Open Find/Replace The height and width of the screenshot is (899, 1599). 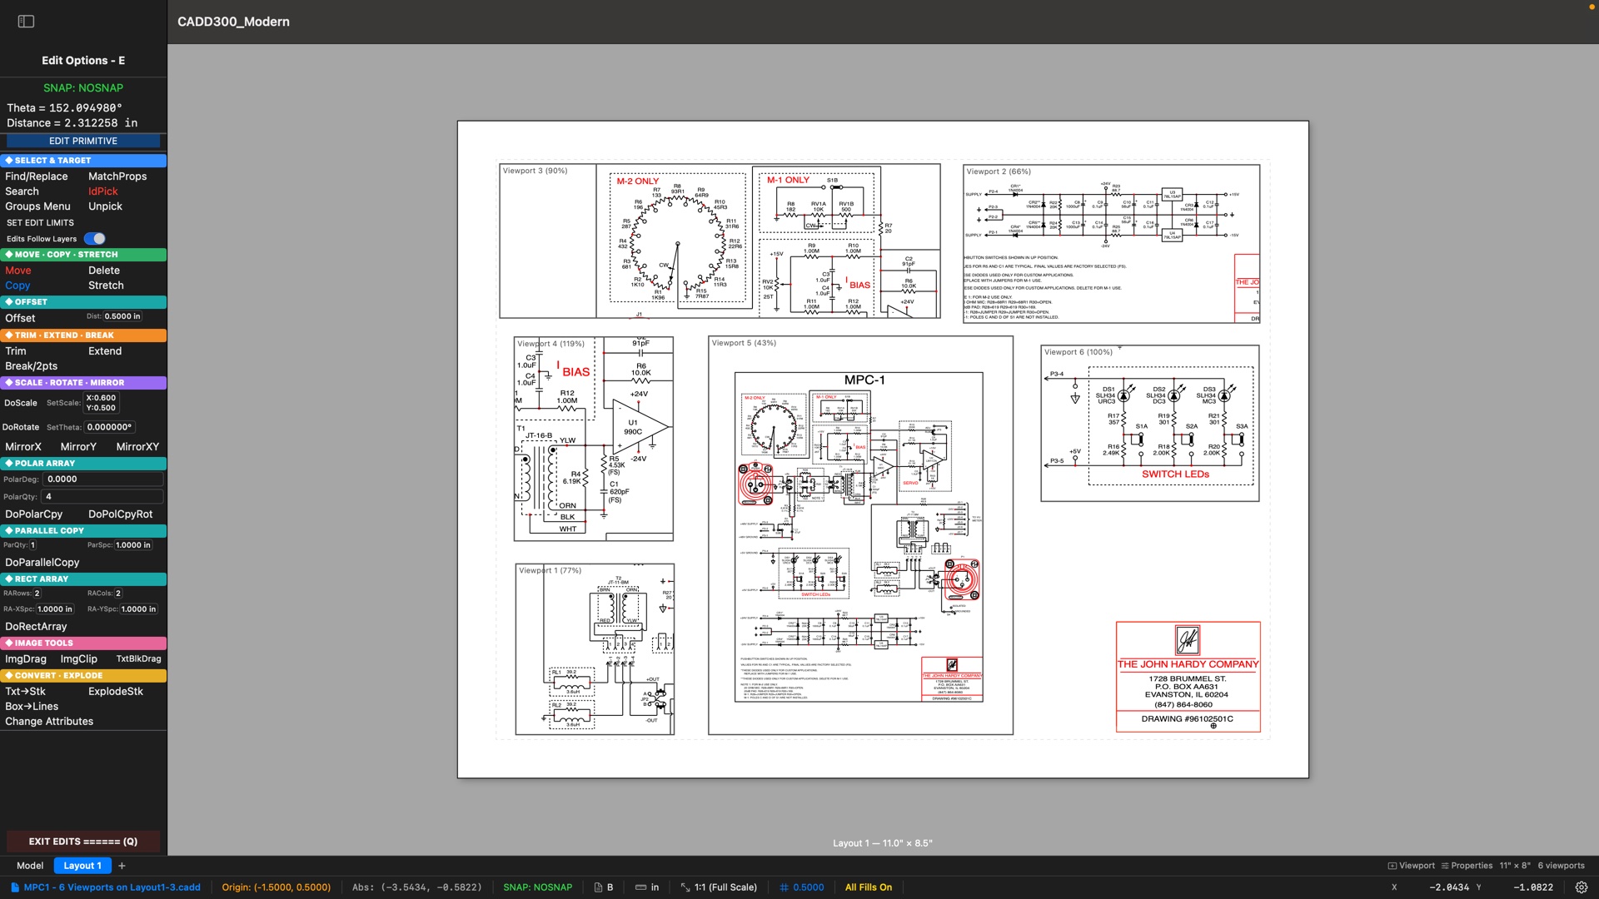[37, 176]
